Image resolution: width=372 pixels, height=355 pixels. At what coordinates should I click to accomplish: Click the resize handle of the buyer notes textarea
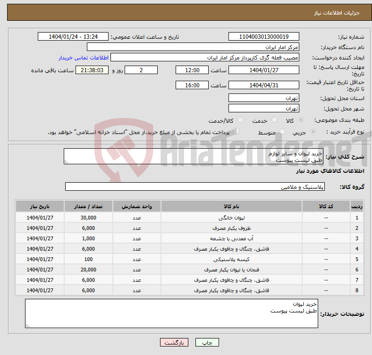27,326
